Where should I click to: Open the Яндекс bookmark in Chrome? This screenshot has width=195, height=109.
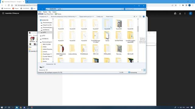pos(16,8)
